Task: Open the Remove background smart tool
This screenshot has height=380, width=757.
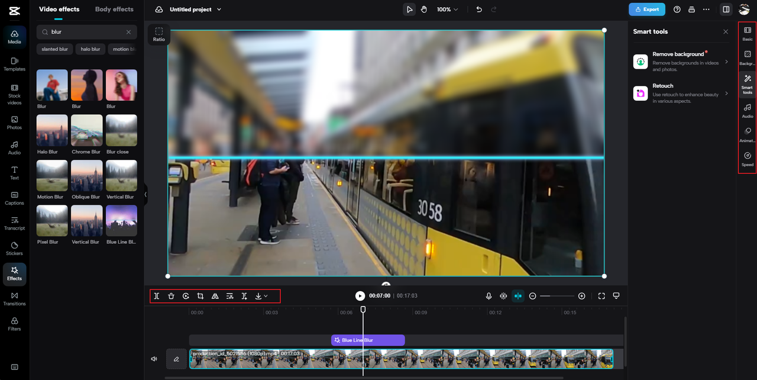Action: pos(680,62)
